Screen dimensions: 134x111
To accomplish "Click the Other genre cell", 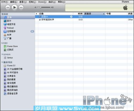I will (x=131, y=20).
